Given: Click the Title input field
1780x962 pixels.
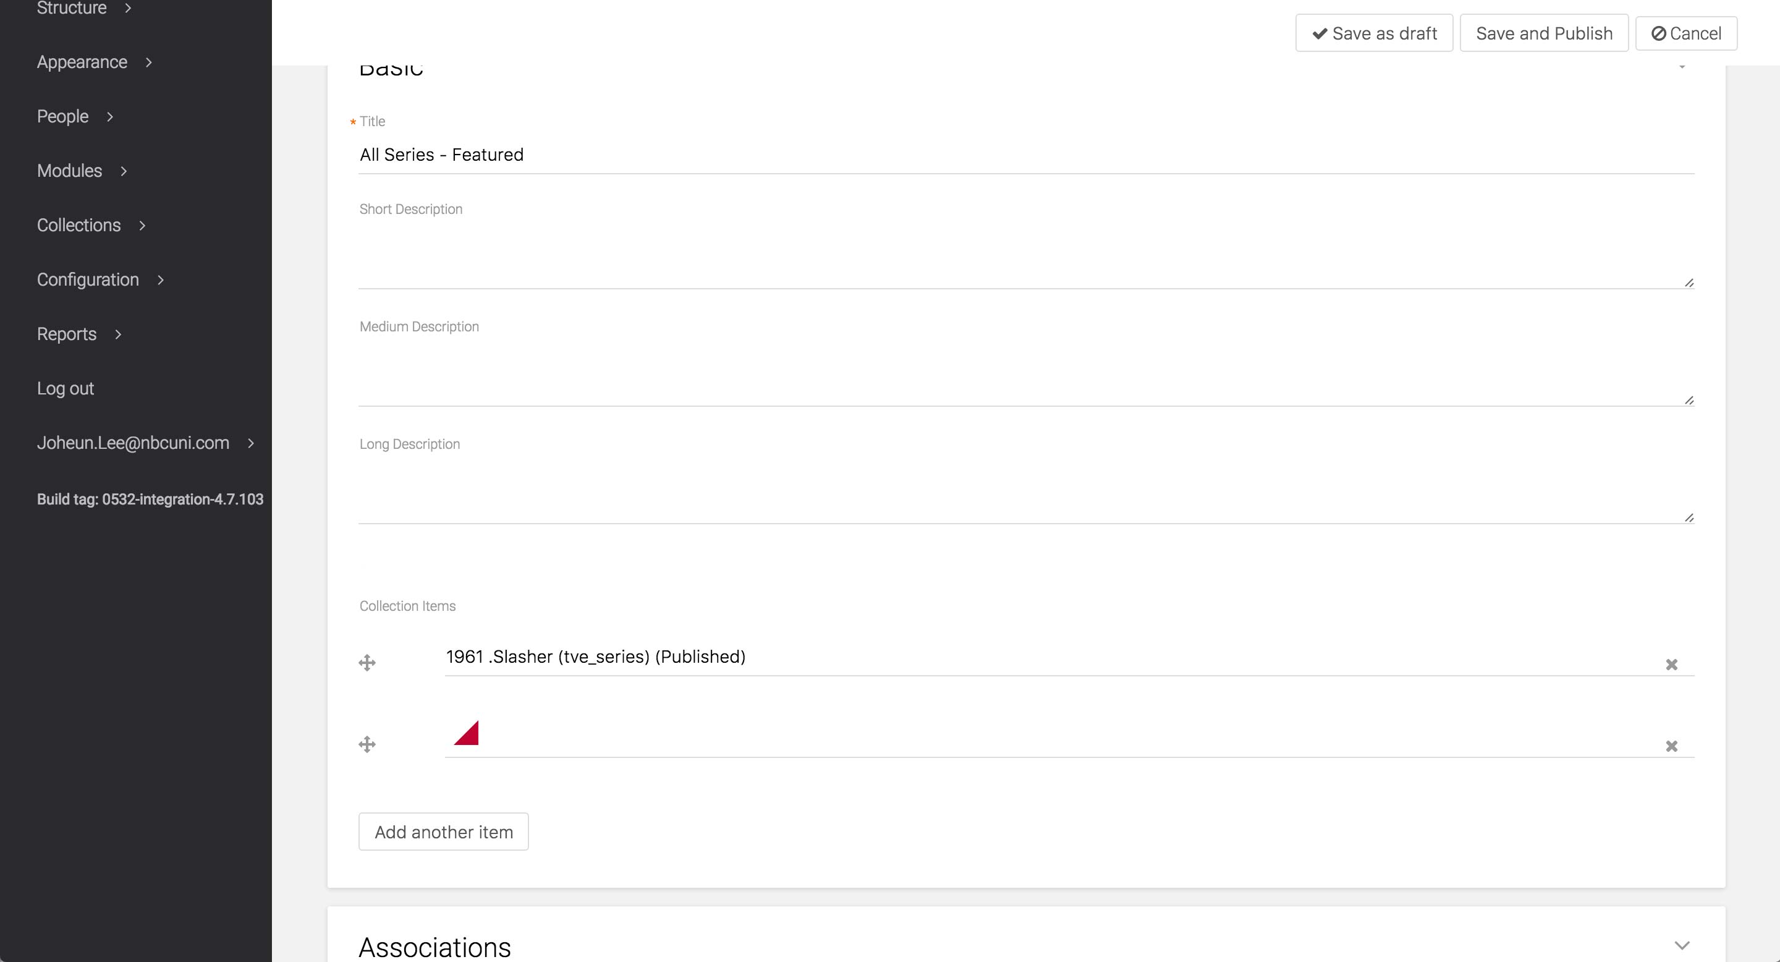Looking at the screenshot, I should pyautogui.click(x=1025, y=155).
